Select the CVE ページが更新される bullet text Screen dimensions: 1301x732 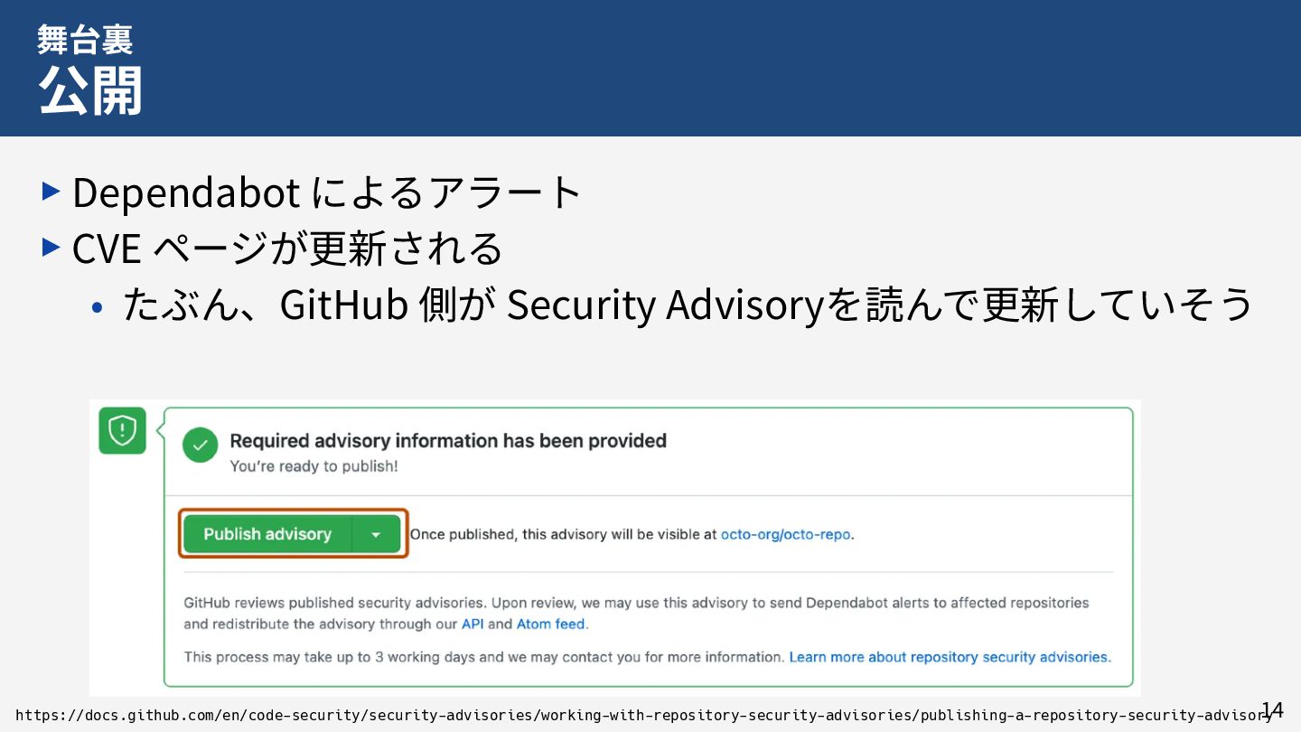coord(286,248)
